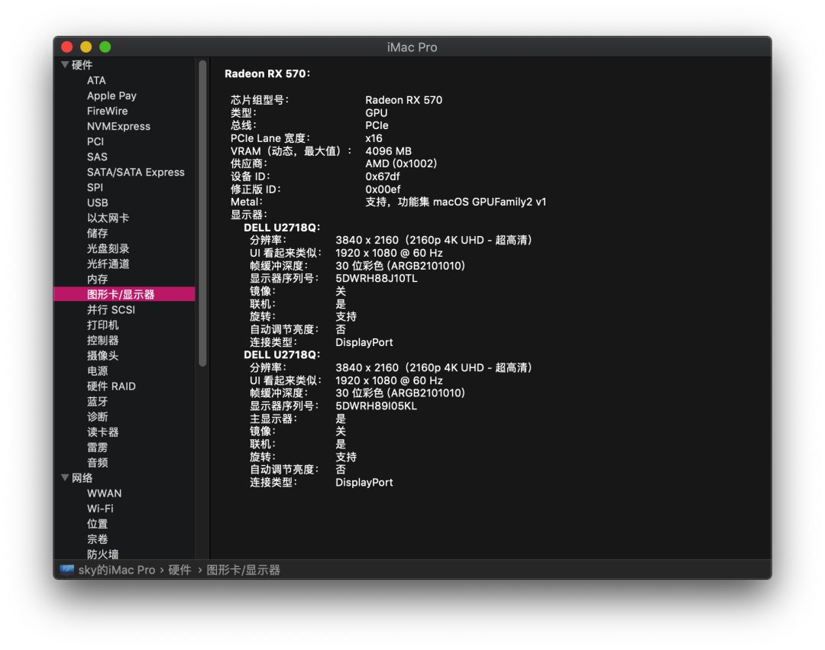Screen dimensions: 825x650
Task: Open the Wi-Fi network entry
Action: click(100, 509)
